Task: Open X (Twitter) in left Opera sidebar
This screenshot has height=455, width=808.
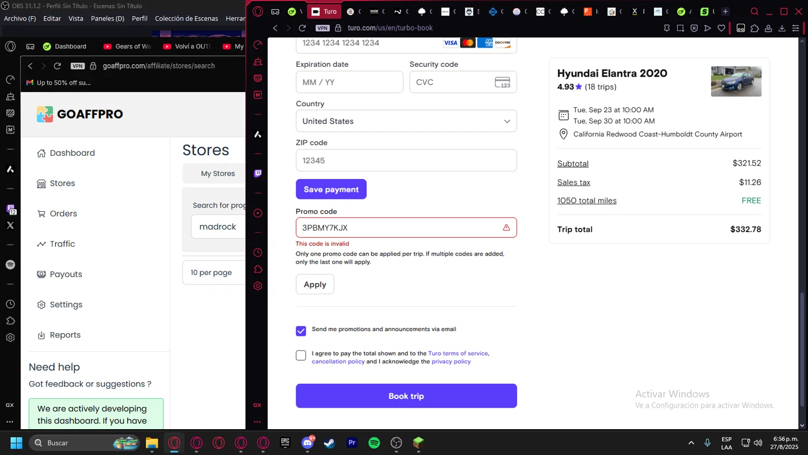Action: 10,225
